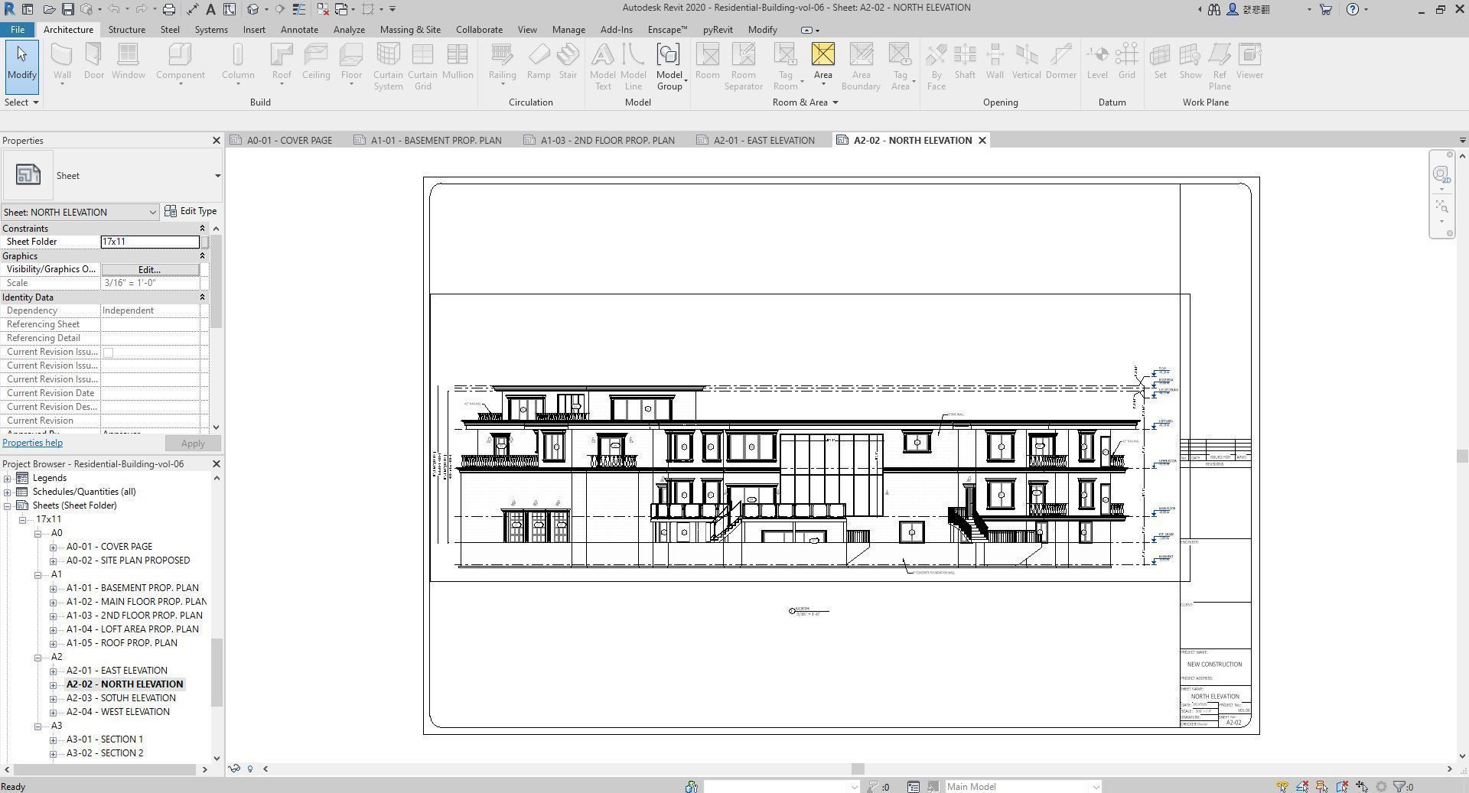Select the Component tool
Viewport: 1469px width, 793px height.
pyautogui.click(x=181, y=62)
